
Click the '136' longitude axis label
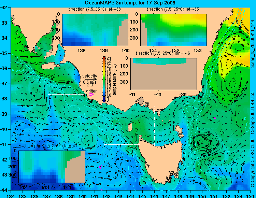coord(34,196)
